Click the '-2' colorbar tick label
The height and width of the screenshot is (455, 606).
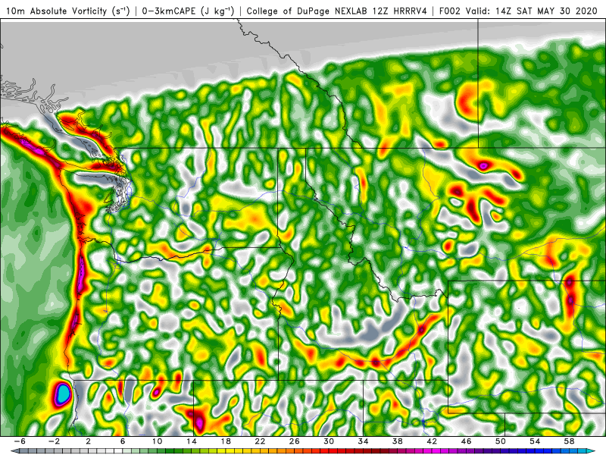tap(54, 441)
